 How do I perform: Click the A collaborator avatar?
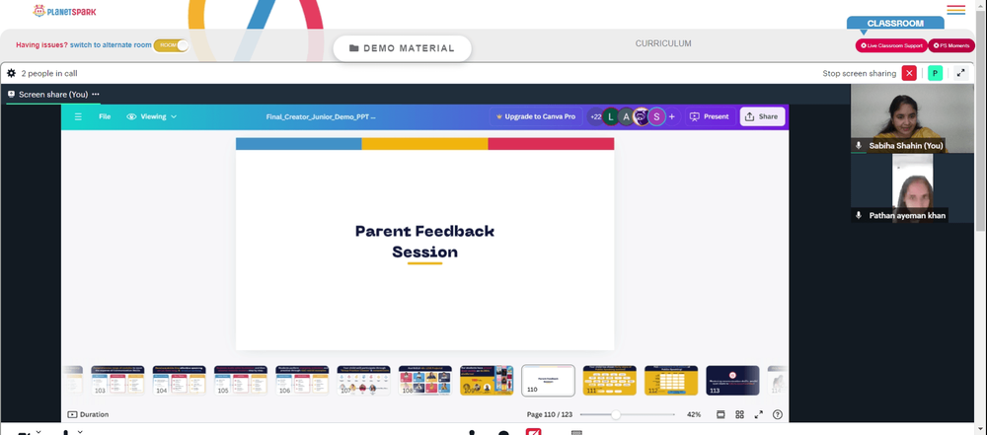626,116
